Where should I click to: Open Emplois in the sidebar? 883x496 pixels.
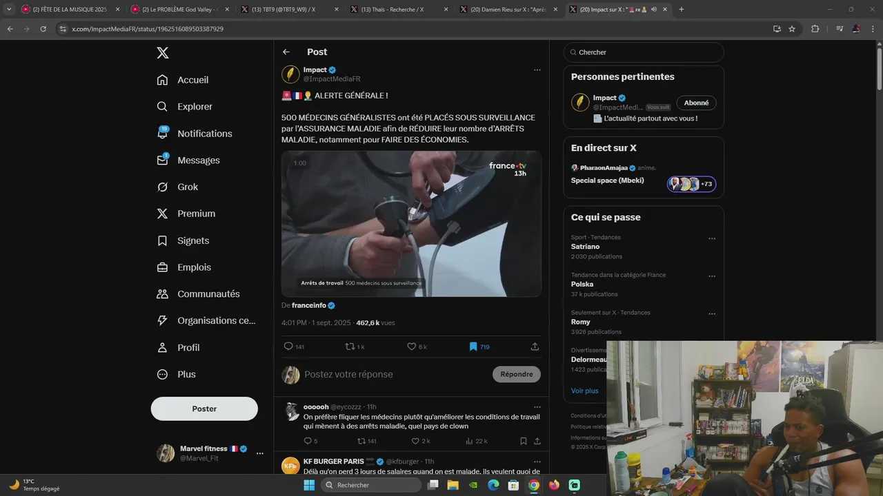click(184, 267)
